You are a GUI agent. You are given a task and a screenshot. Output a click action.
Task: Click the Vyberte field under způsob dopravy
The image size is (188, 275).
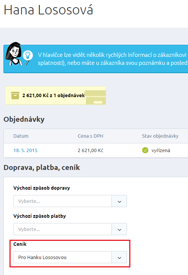click(x=63, y=201)
